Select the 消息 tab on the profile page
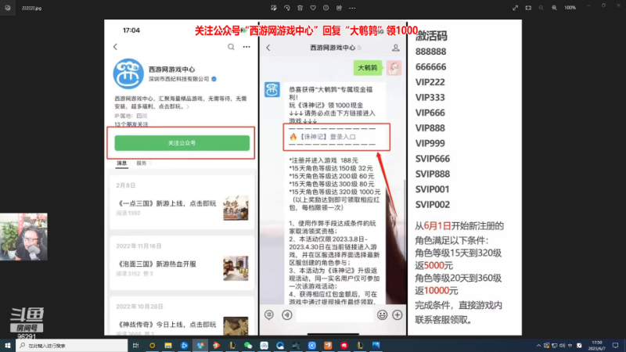 click(x=122, y=163)
